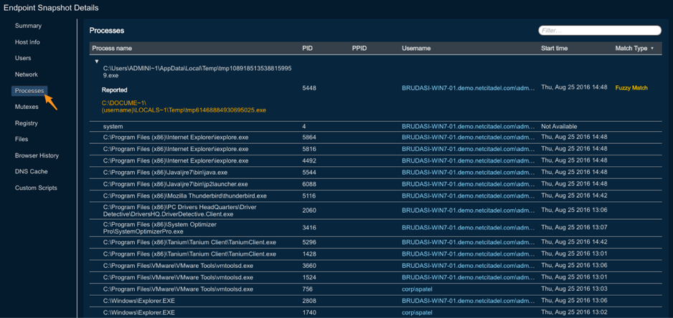Screen dimensions: 673x318
Task: Open the Match Type sort dropdown arrow
Action: coord(652,49)
